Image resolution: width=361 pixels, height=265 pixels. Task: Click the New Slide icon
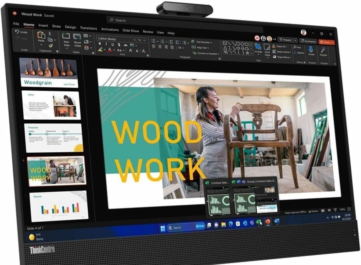pyautogui.click(x=66, y=36)
